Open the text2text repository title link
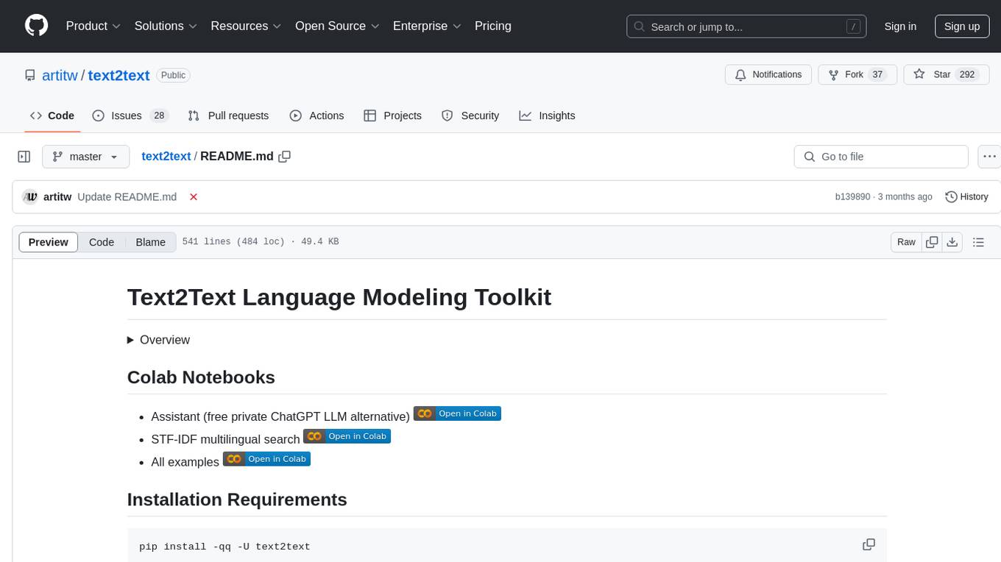Image resolution: width=1001 pixels, height=562 pixels. click(x=119, y=75)
